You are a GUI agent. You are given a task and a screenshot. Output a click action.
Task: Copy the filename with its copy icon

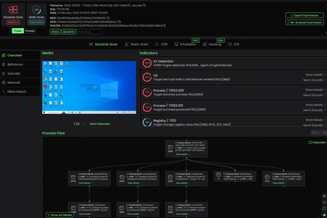click(x=144, y=5)
